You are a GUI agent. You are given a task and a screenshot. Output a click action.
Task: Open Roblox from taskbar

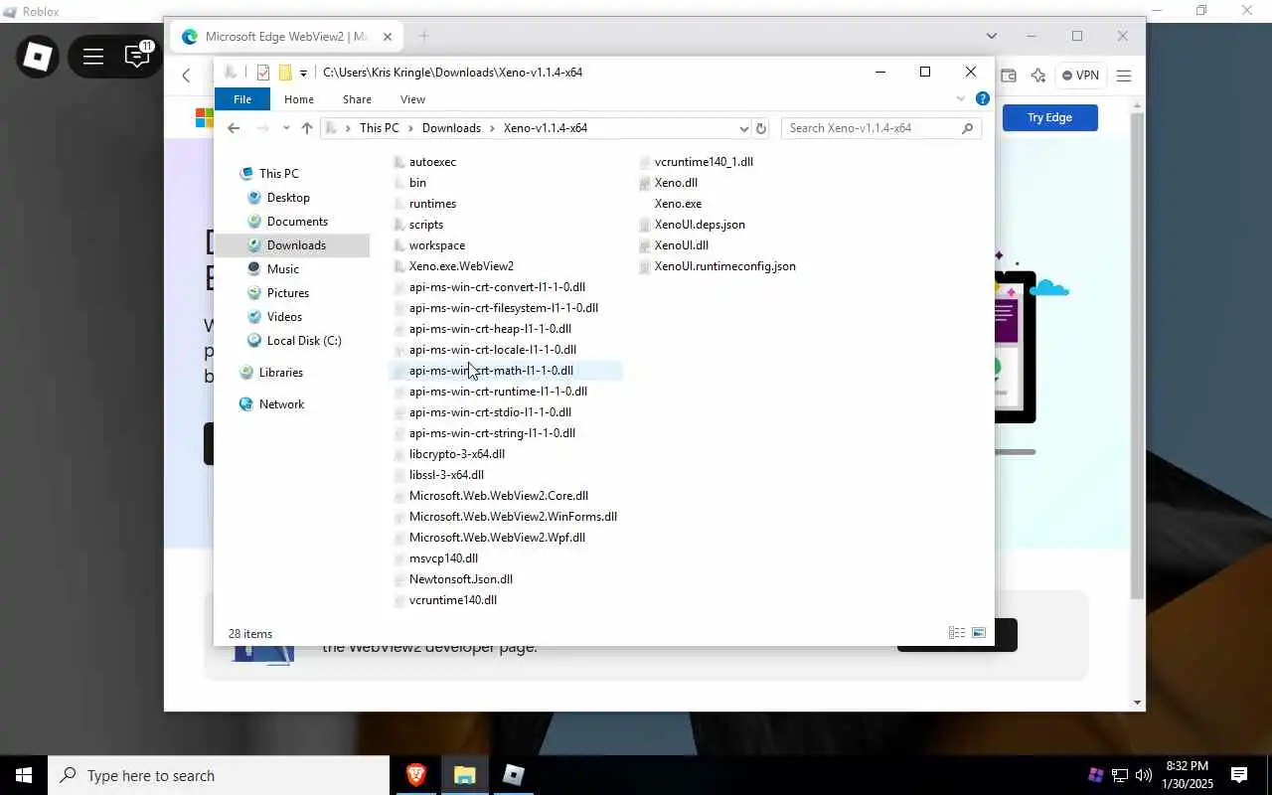(513, 775)
